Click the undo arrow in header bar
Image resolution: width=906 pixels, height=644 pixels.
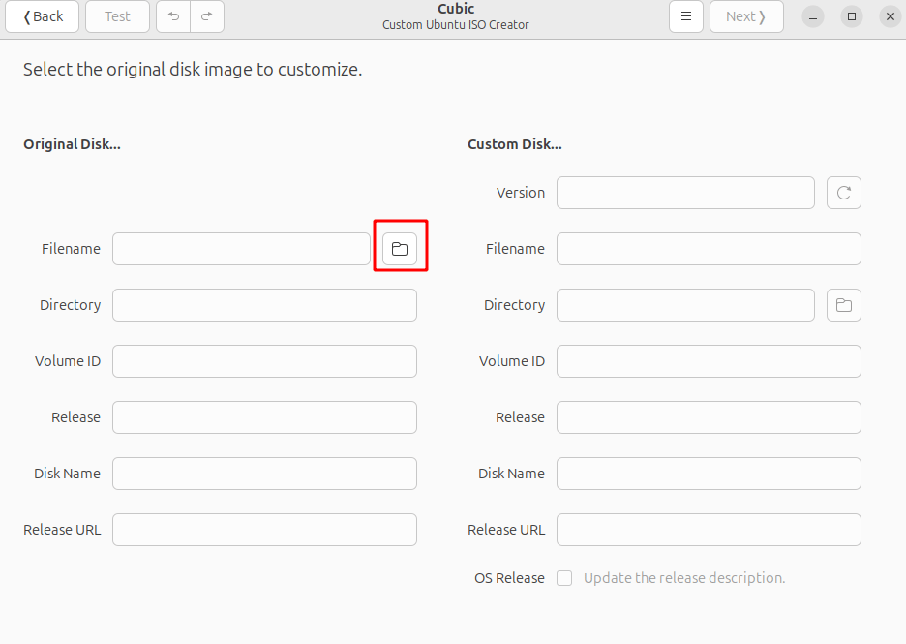(x=174, y=16)
